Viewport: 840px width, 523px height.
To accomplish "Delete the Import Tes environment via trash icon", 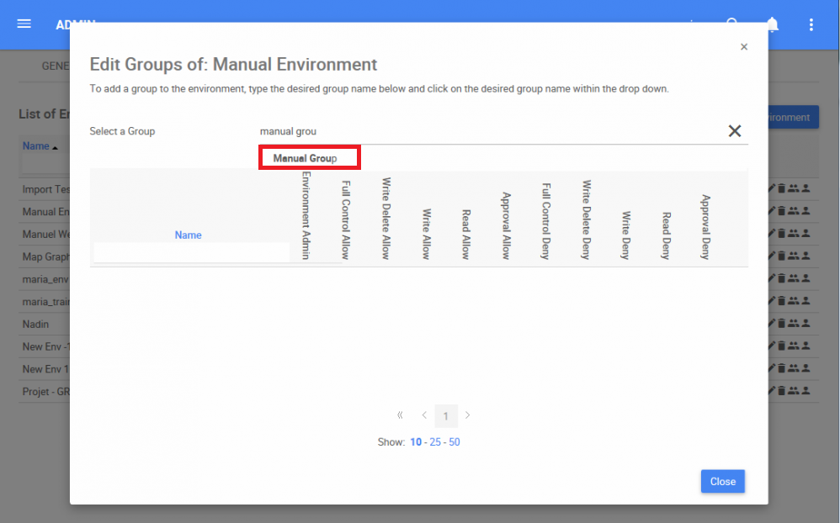I will click(782, 188).
